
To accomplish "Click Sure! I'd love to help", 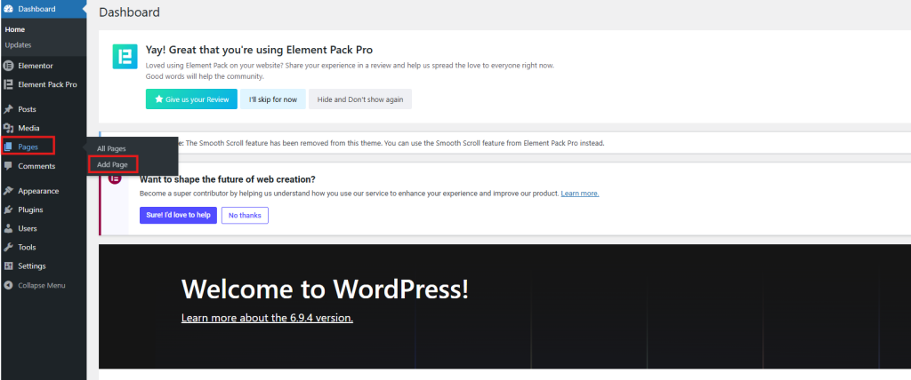I will coord(178,215).
